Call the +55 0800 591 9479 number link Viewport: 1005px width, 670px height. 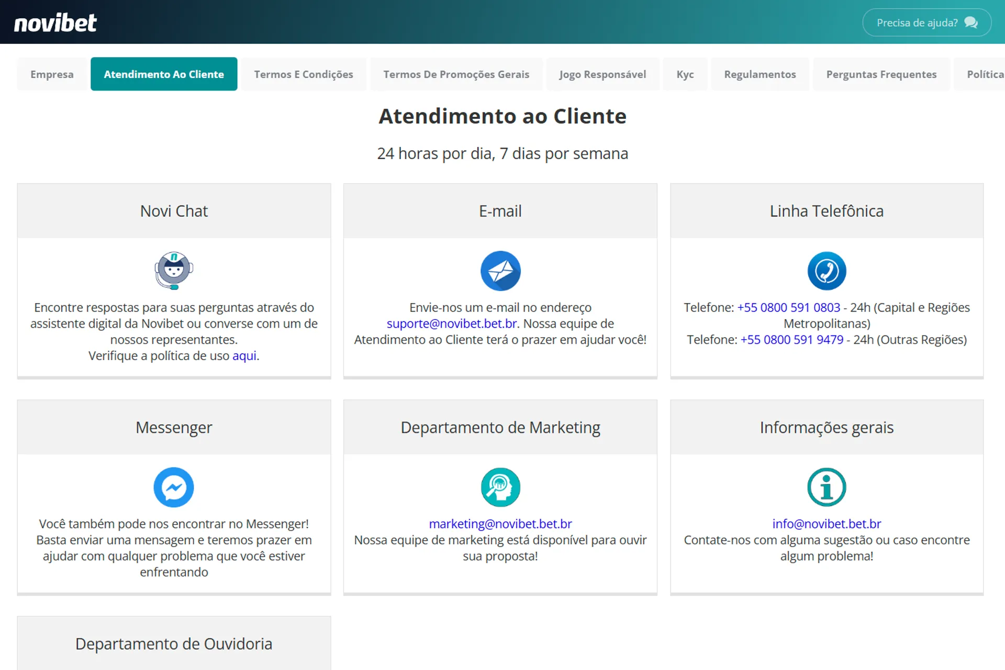click(792, 340)
